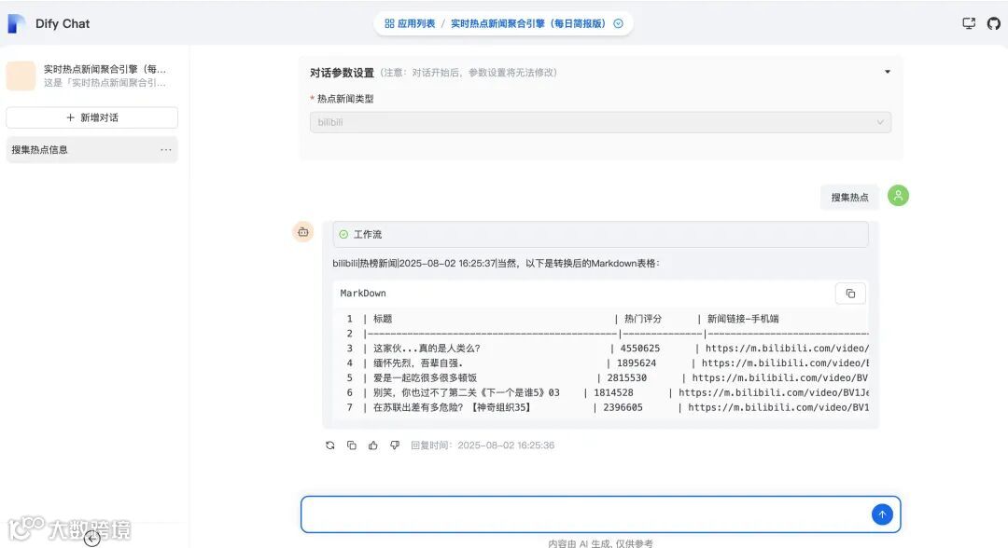Select the 实时热点新闻聚合引擎 app card in sidebar
The image size is (1008, 548).
click(91, 75)
